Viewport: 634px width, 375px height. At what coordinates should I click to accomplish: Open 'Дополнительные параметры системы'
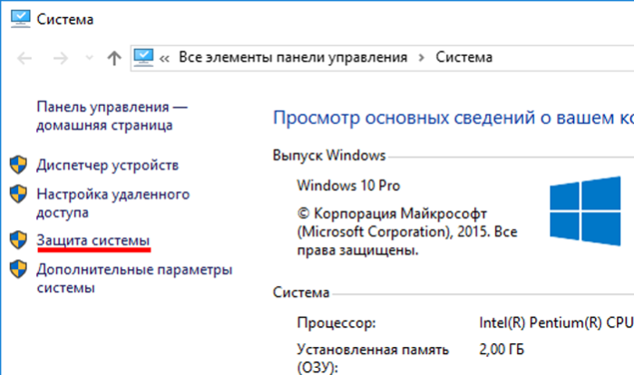coord(134,278)
